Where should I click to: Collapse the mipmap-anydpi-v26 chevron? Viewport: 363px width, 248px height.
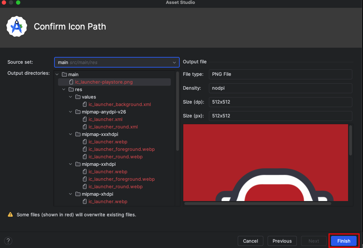tap(70, 112)
